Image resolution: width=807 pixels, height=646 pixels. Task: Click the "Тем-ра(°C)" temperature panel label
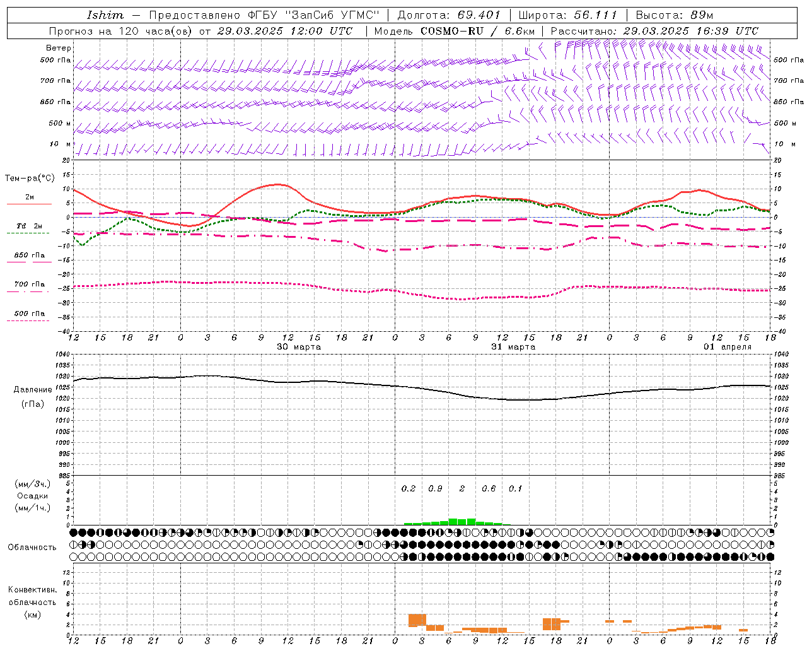pos(30,179)
